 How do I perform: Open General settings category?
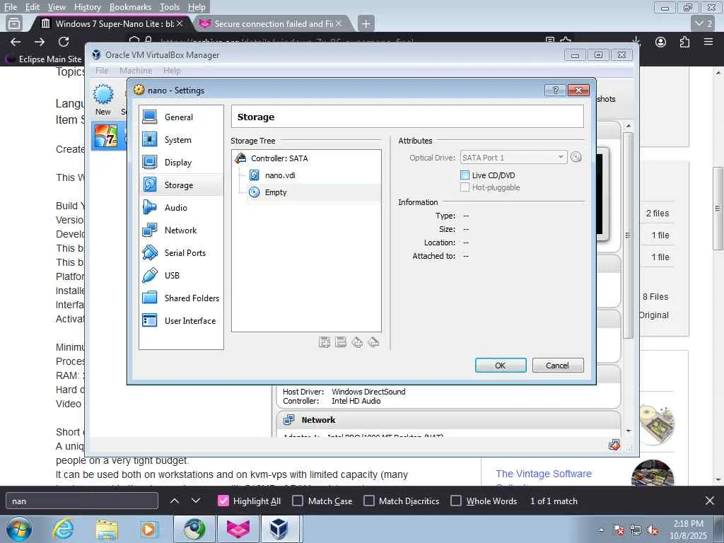pos(180,117)
